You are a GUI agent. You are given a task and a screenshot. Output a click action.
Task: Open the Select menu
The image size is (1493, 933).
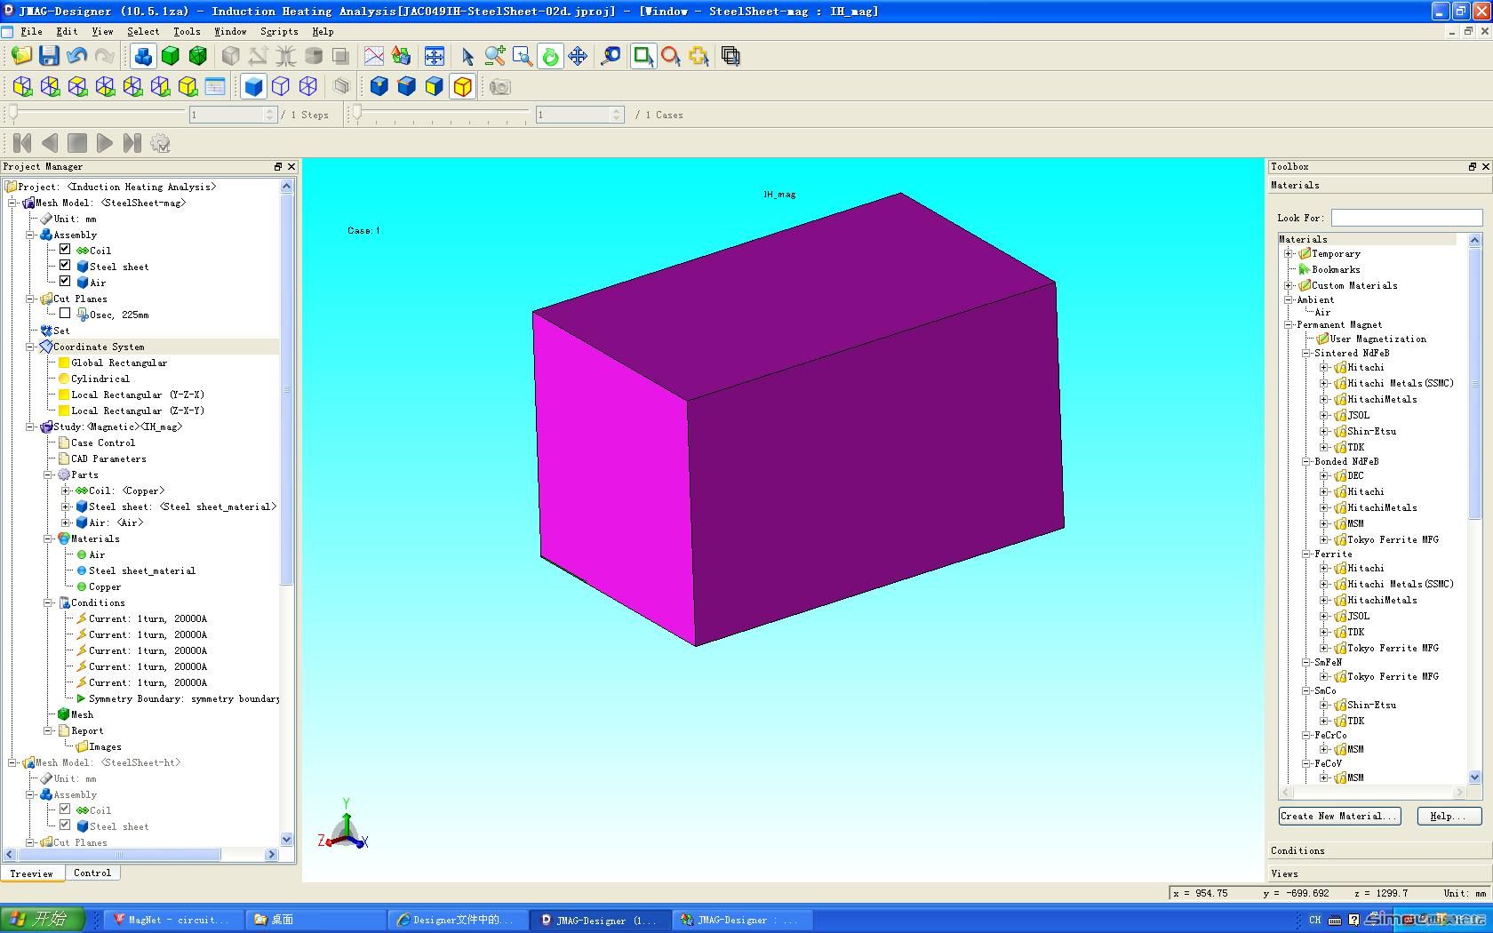(x=143, y=31)
